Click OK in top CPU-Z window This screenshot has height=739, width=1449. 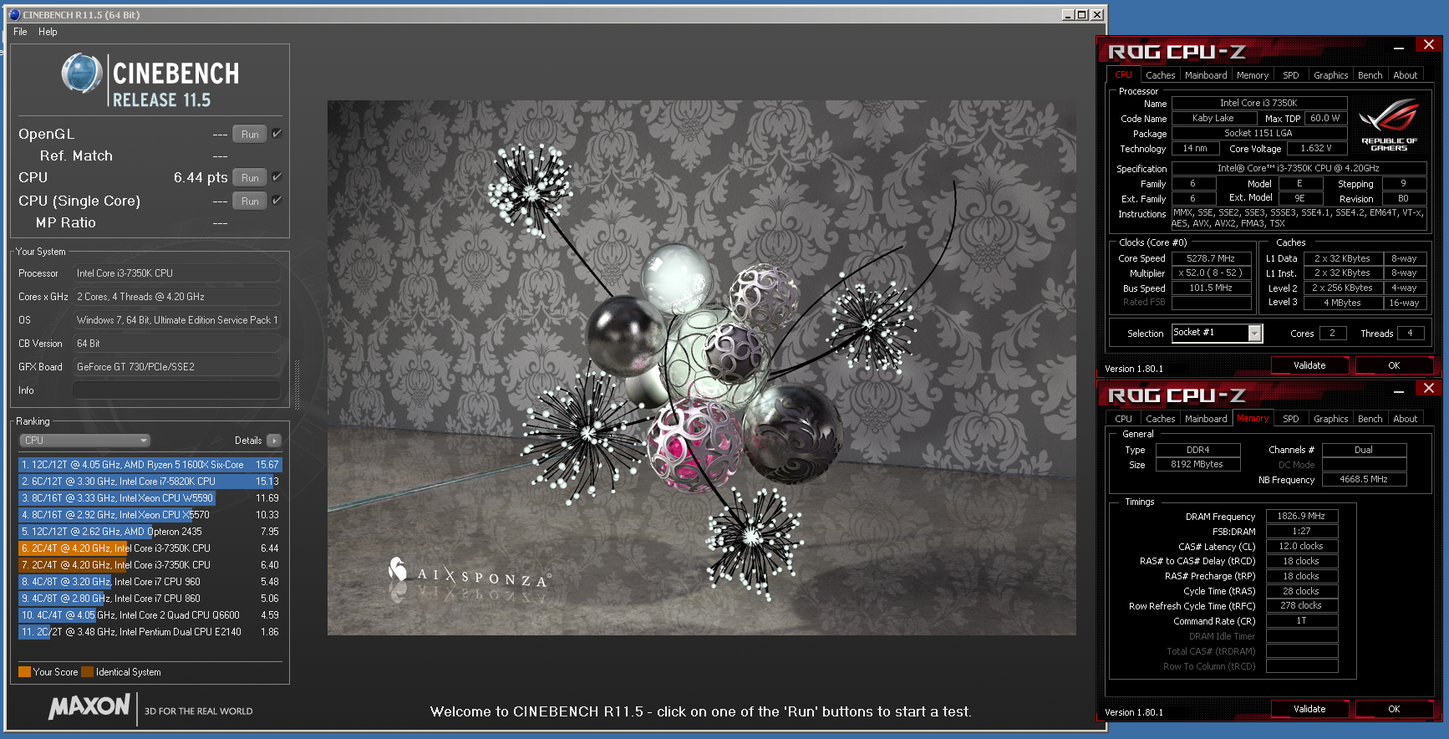[1394, 365]
